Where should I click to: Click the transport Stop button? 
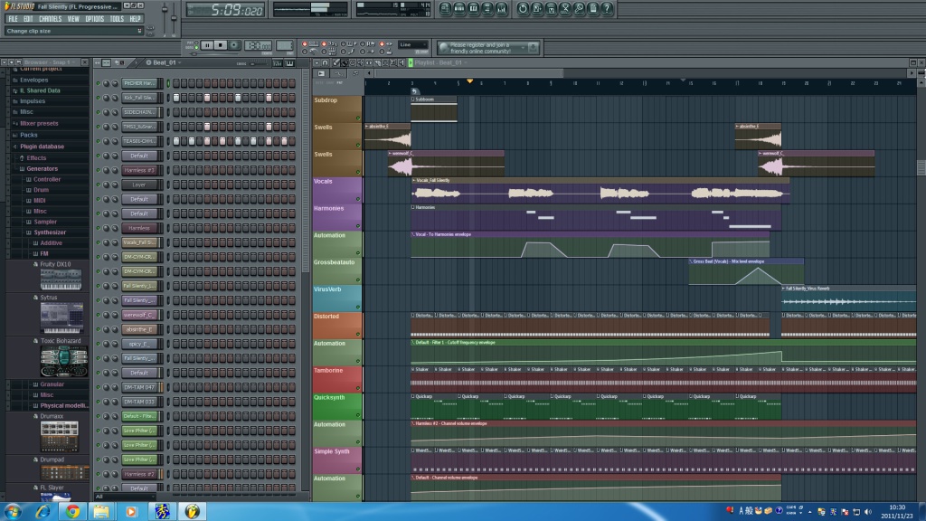[x=221, y=45]
